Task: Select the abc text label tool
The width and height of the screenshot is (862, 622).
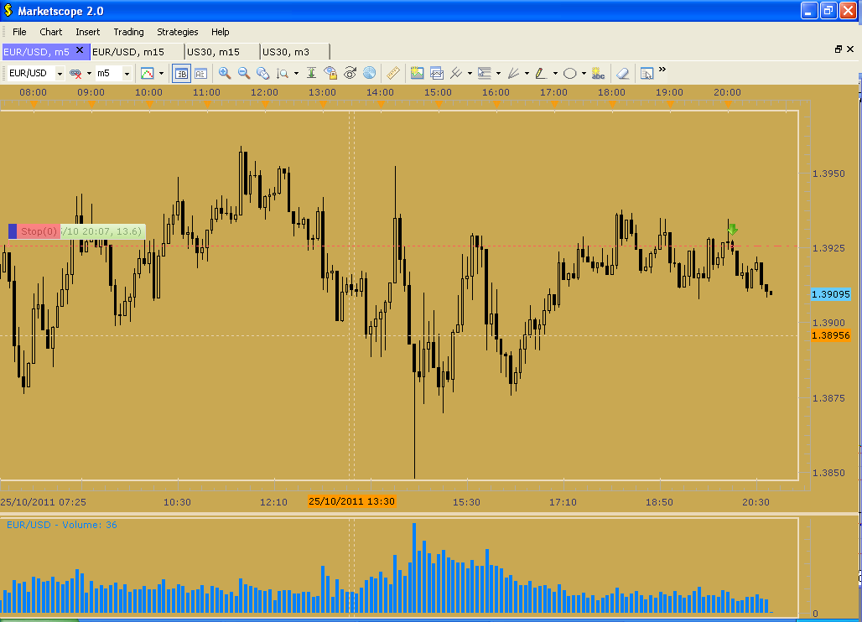Action: 598,73
